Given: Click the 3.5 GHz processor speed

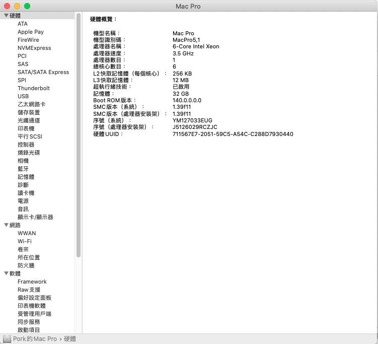Looking at the screenshot, I should [183, 53].
